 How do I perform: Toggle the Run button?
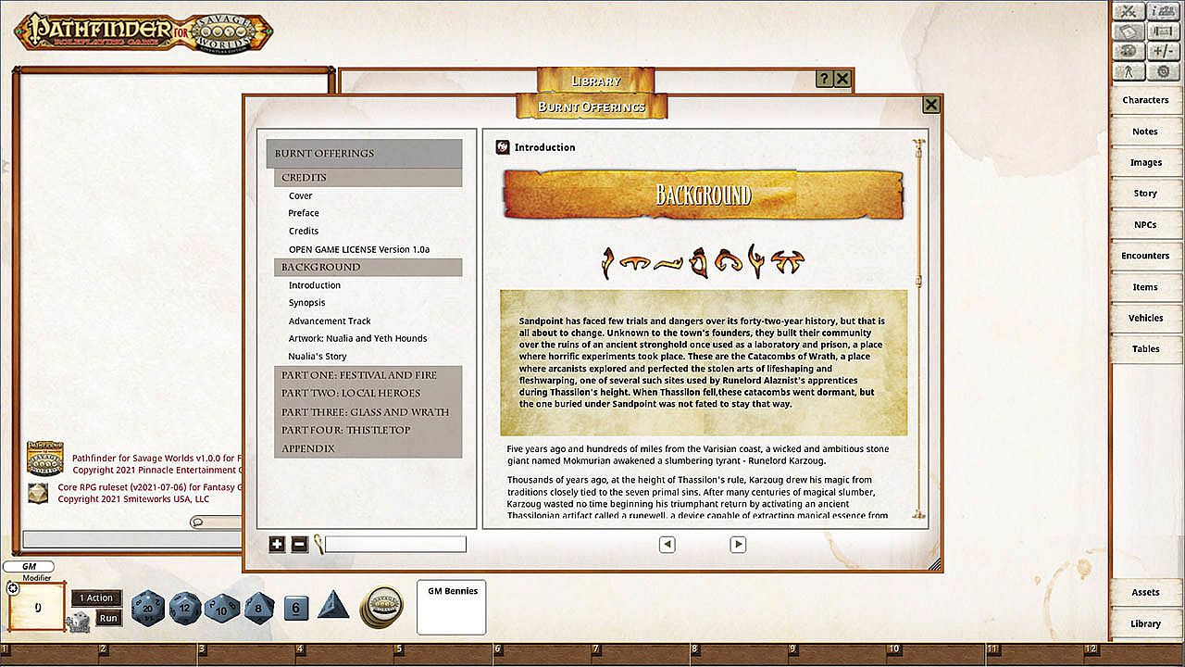[108, 618]
